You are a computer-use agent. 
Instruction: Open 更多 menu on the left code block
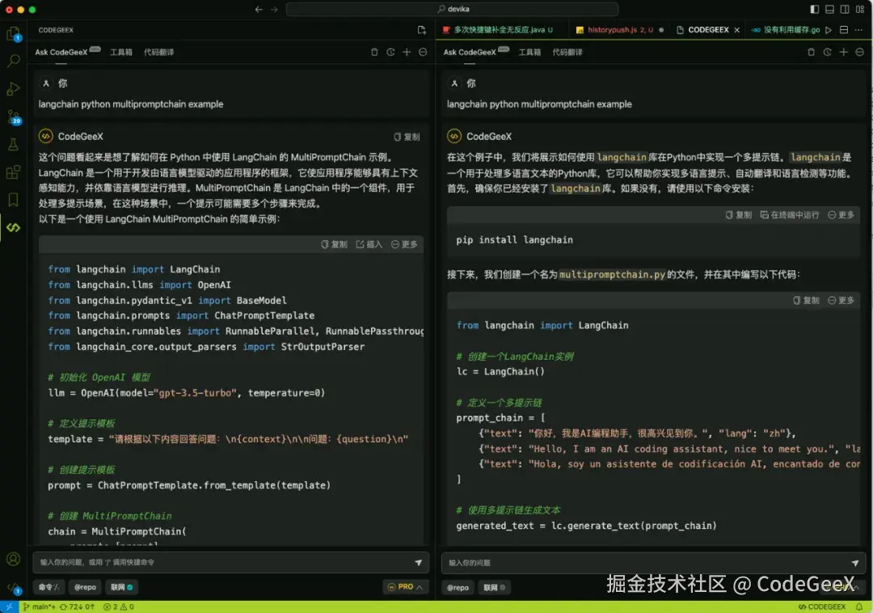pyautogui.click(x=404, y=244)
